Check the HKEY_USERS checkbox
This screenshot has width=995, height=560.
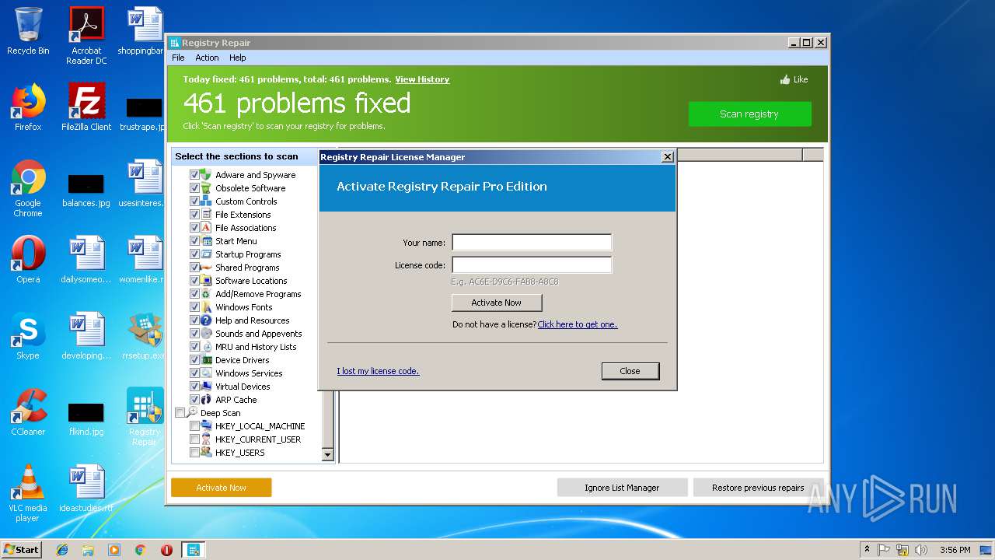coord(194,453)
